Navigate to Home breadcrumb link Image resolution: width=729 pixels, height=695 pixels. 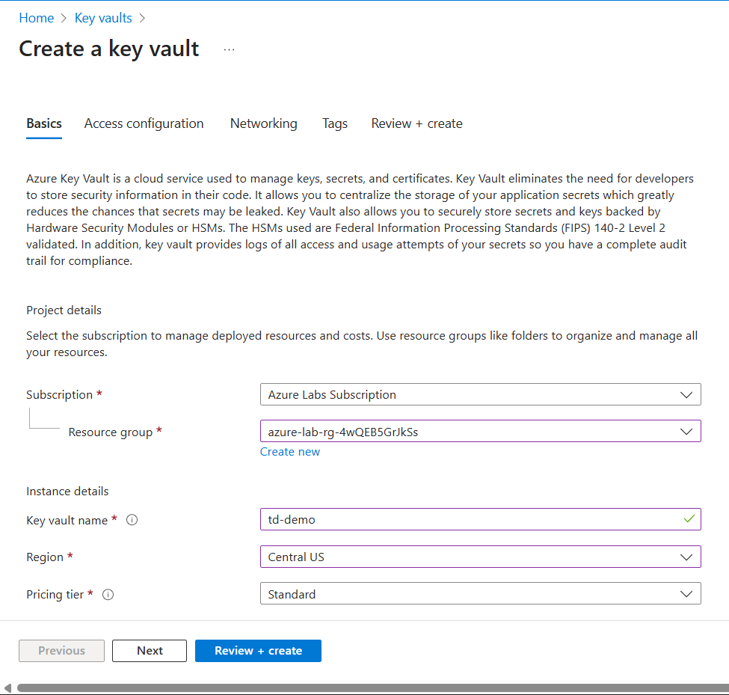pos(36,18)
